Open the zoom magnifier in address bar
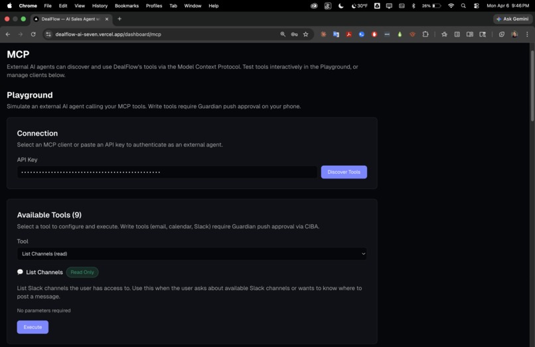 (283, 34)
